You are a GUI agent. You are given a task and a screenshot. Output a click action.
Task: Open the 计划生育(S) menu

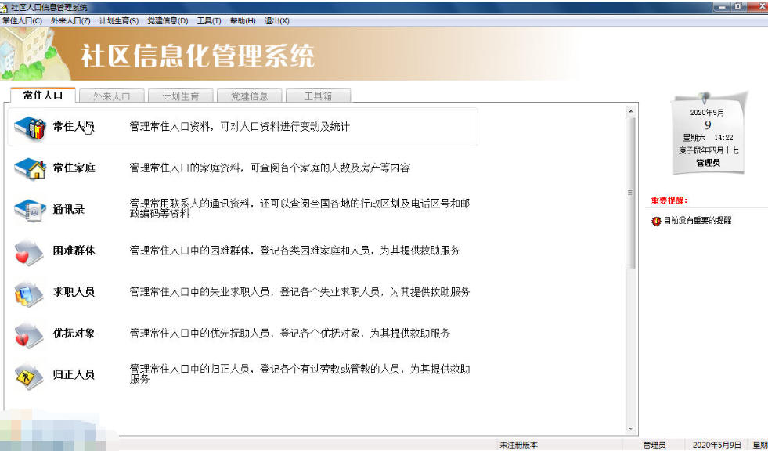tap(119, 20)
